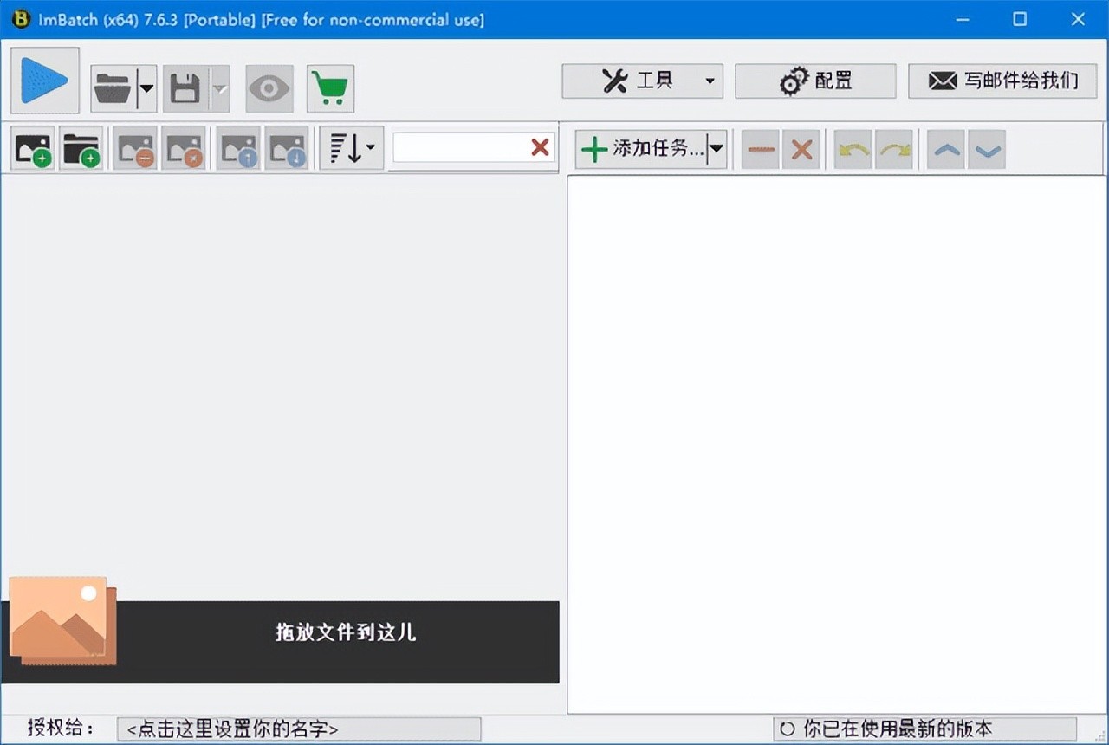
Task: Click the ImBatch app icon in the title bar
Action: 21,19
